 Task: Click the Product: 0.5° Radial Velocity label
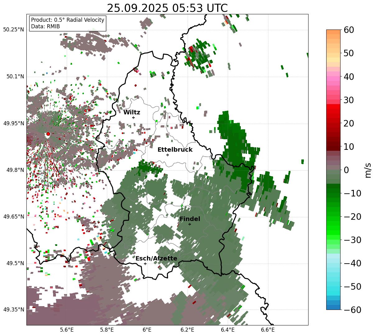pyautogui.click(x=68, y=20)
